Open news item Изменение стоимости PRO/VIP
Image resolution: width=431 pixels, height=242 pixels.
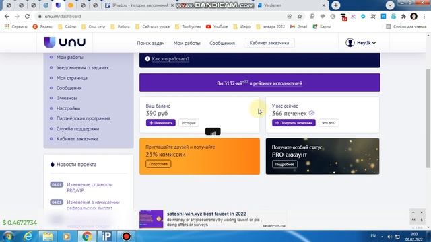[90, 188]
